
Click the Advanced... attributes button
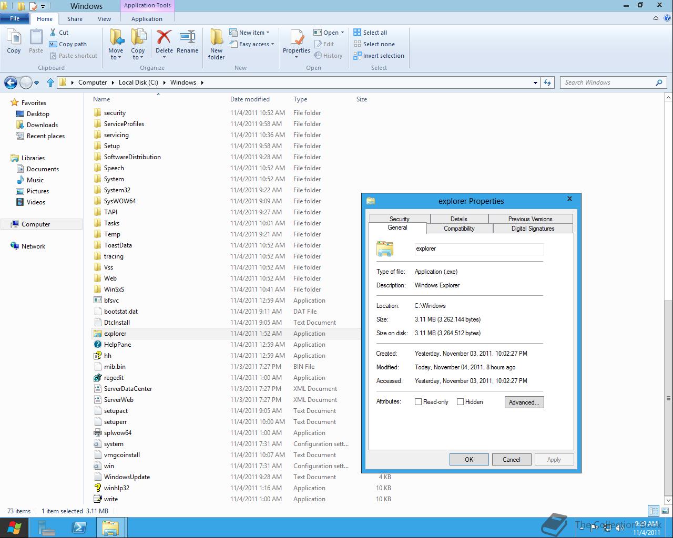[x=524, y=402]
